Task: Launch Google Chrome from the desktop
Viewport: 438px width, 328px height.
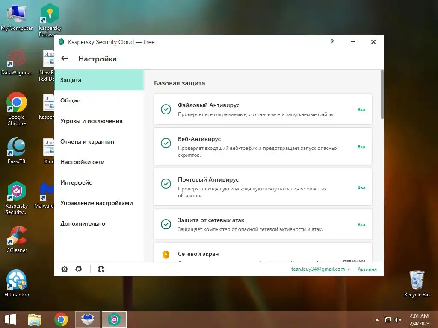Action: (17, 109)
